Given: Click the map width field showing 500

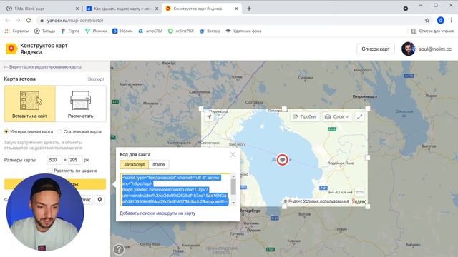Looking at the screenshot, I should pos(54,160).
